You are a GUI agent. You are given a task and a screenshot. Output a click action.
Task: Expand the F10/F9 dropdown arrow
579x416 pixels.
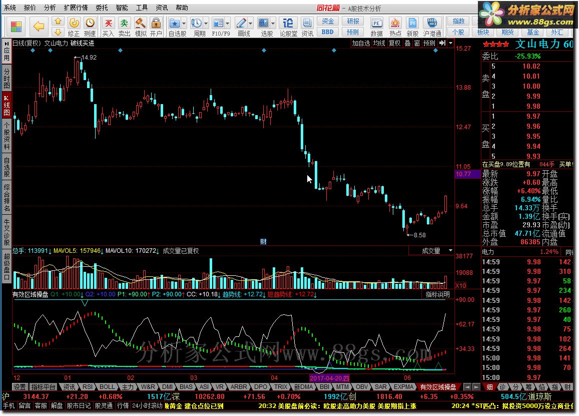coord(228,23)
